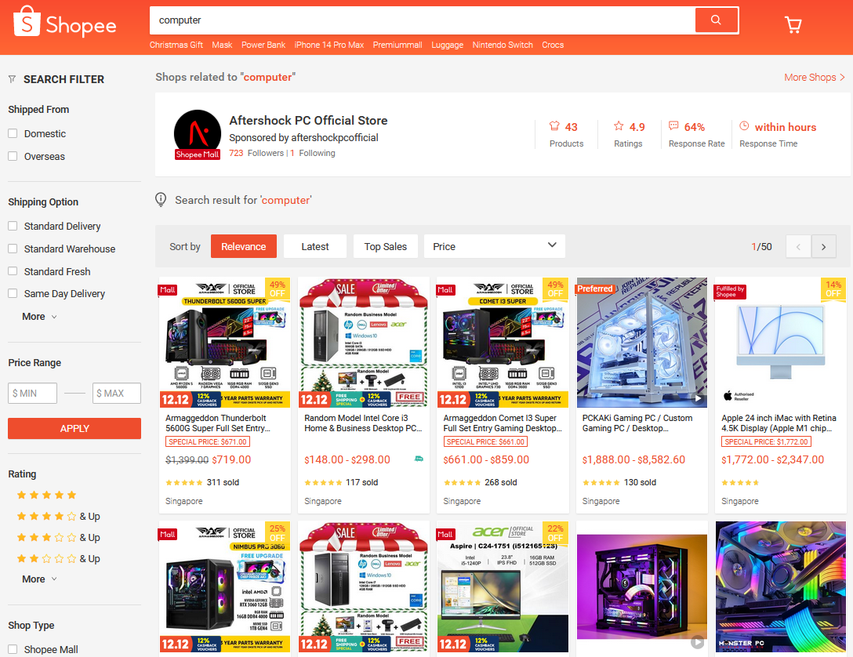Click Power Bank suggested search

[263, 45]
